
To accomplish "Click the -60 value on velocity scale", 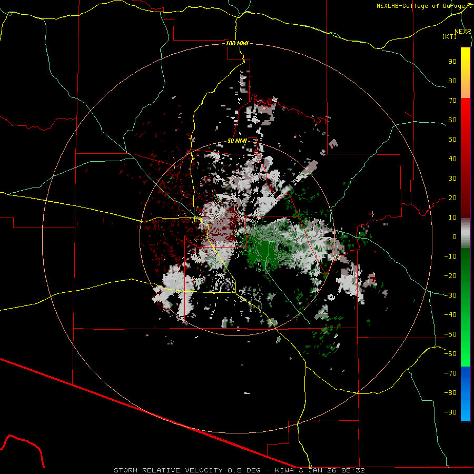I will tap(450, 354).
